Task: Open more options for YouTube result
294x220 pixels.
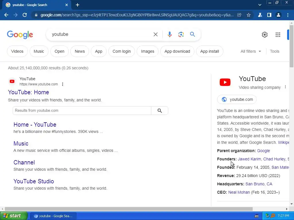Action: click(62, 85)
